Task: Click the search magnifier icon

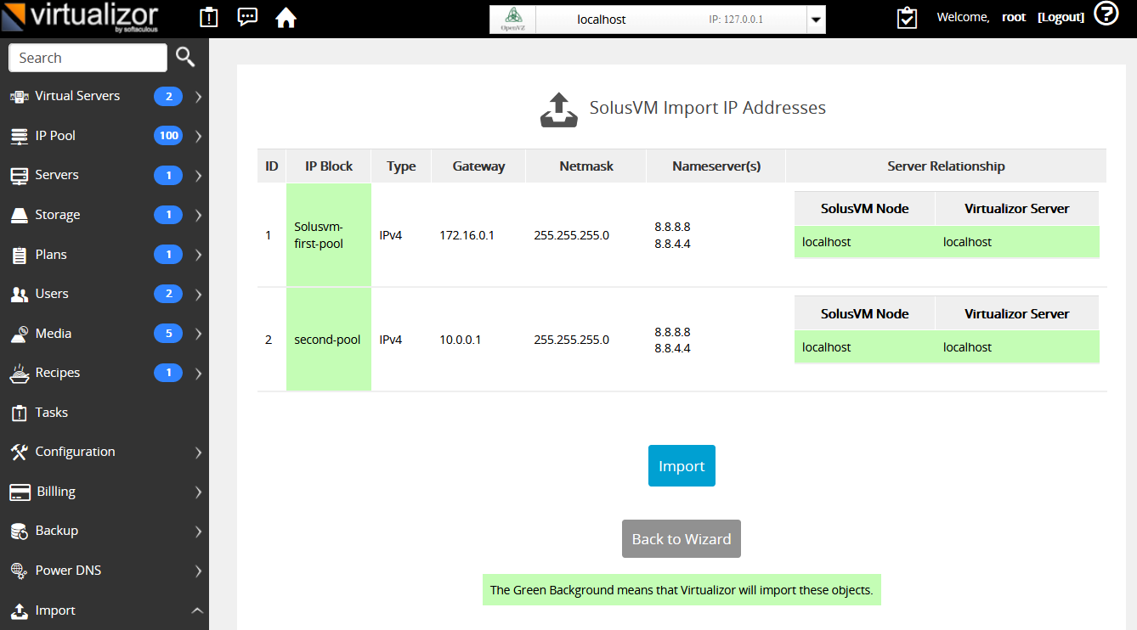Action: pyautogui.click(x=185, y=58)
